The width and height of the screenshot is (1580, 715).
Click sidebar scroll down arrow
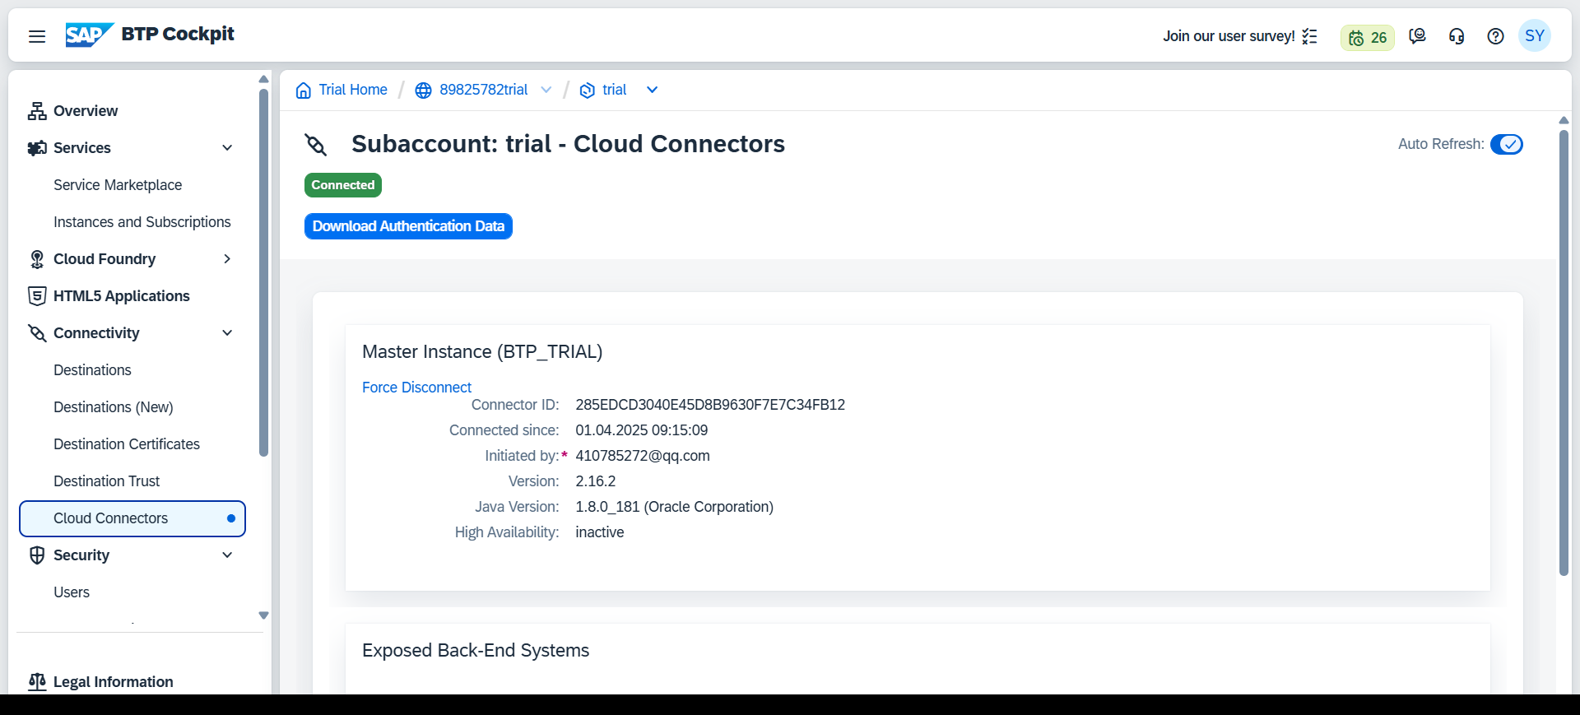263,615
